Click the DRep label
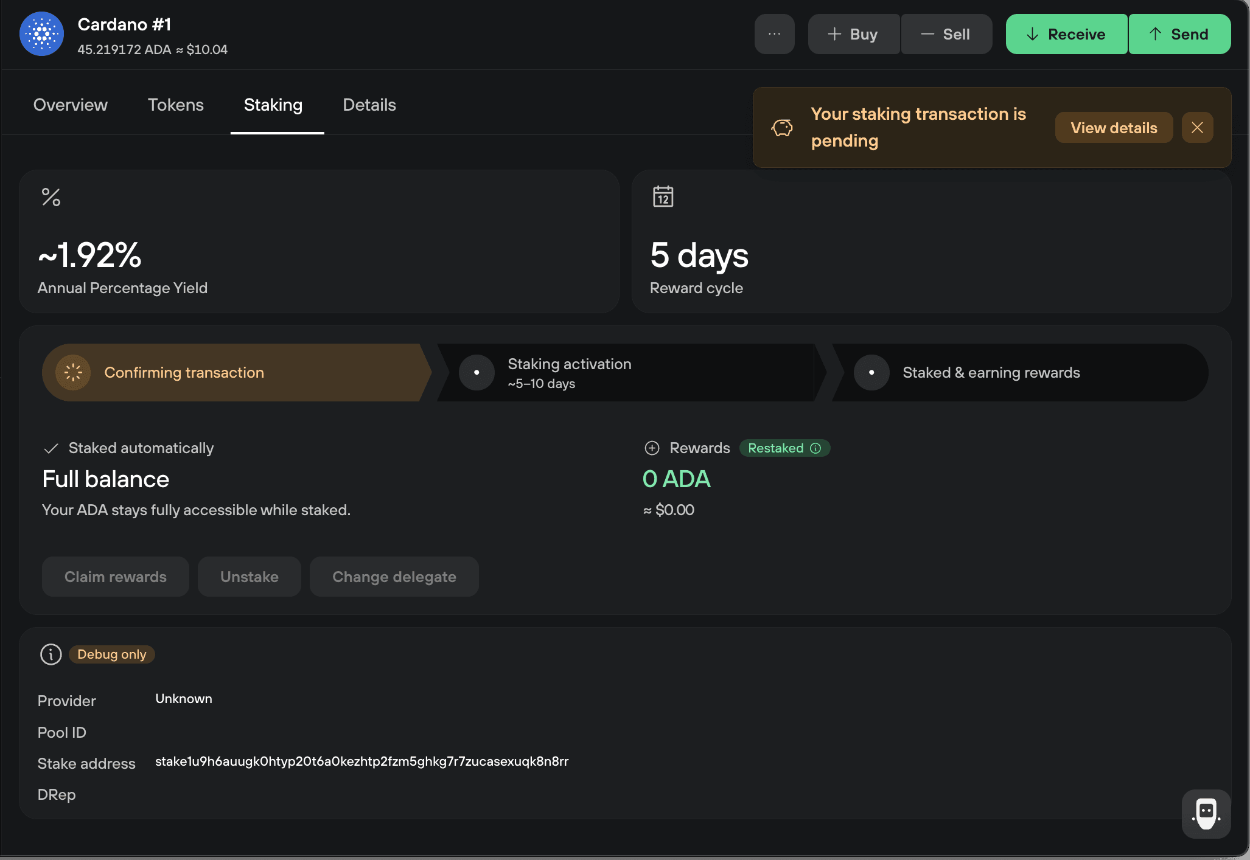The image size is (1250, 860). (57, 795)
